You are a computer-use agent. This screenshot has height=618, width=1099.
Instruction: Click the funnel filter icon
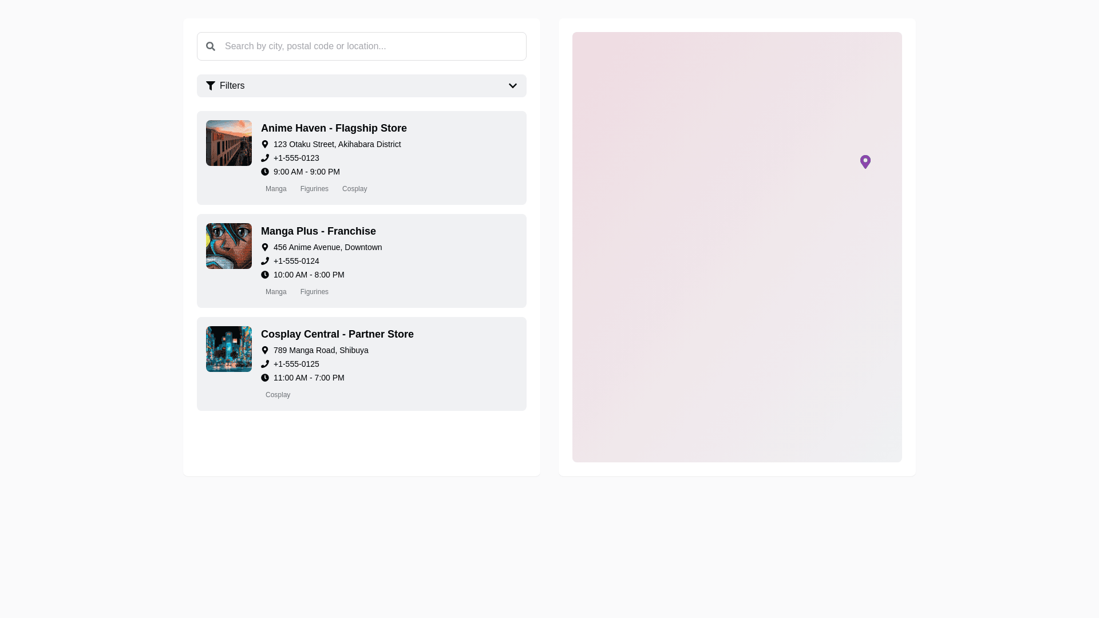point(211,86)
